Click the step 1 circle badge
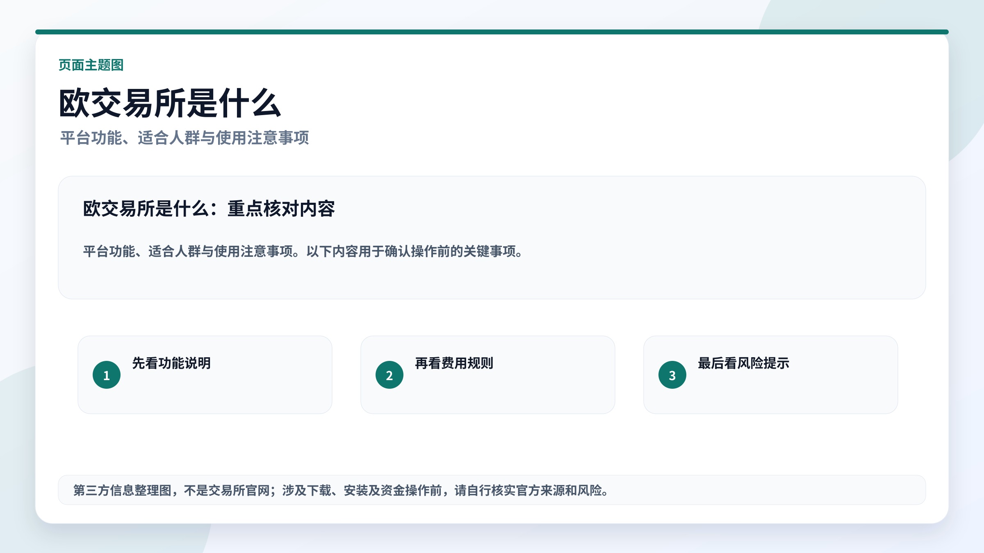The height and width of the screenshot is (553, 984). point(107,375)
